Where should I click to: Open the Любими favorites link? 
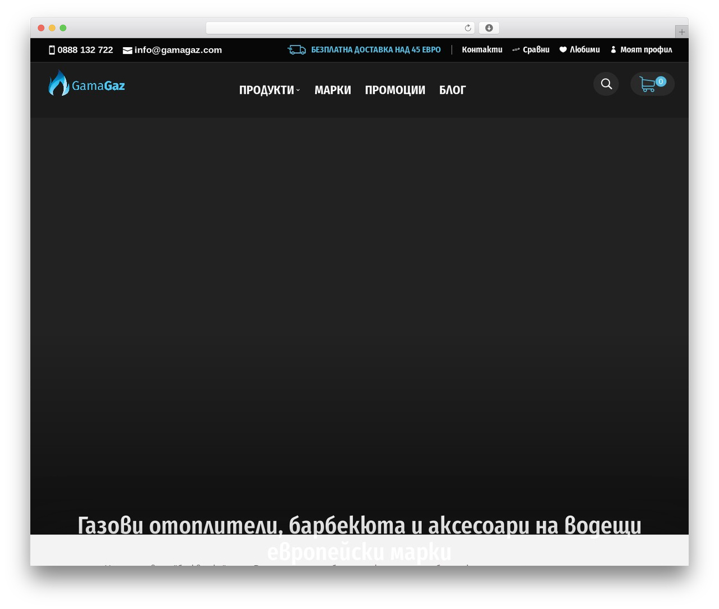[585, 50]
